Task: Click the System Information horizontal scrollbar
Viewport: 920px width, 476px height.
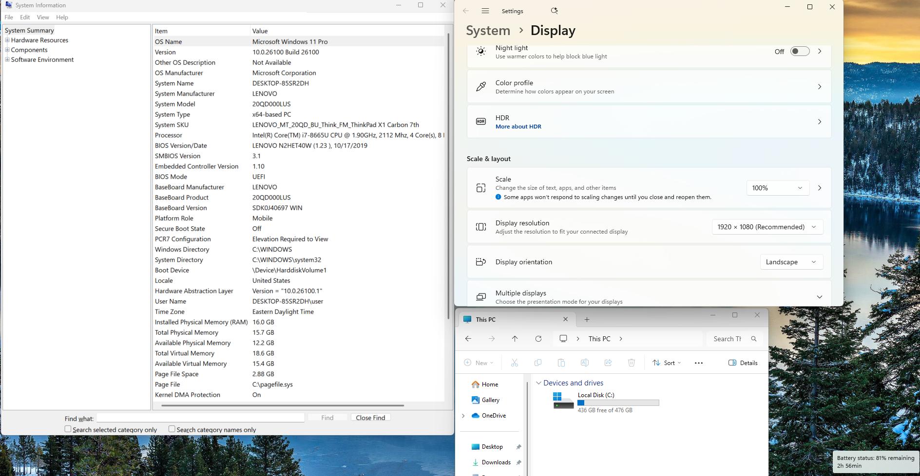Action: 283,405
